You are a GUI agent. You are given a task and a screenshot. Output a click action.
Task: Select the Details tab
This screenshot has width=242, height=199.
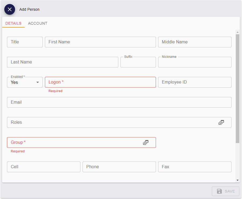13,23
